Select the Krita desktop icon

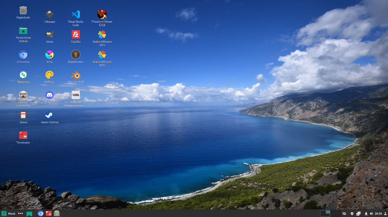click(50, 55)
